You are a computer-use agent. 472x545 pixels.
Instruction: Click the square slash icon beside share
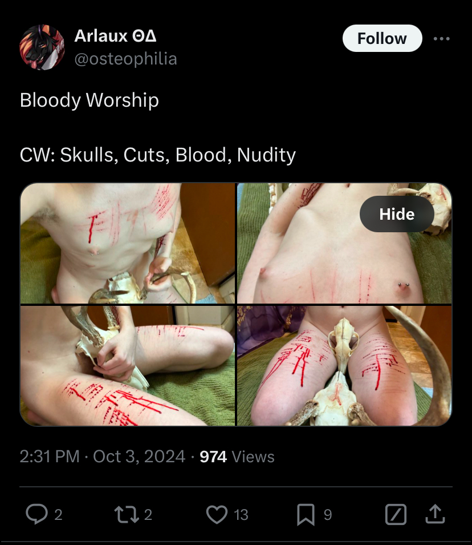point(396,514)
